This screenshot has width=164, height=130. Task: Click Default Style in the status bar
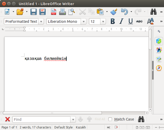(x=63, y=127)
